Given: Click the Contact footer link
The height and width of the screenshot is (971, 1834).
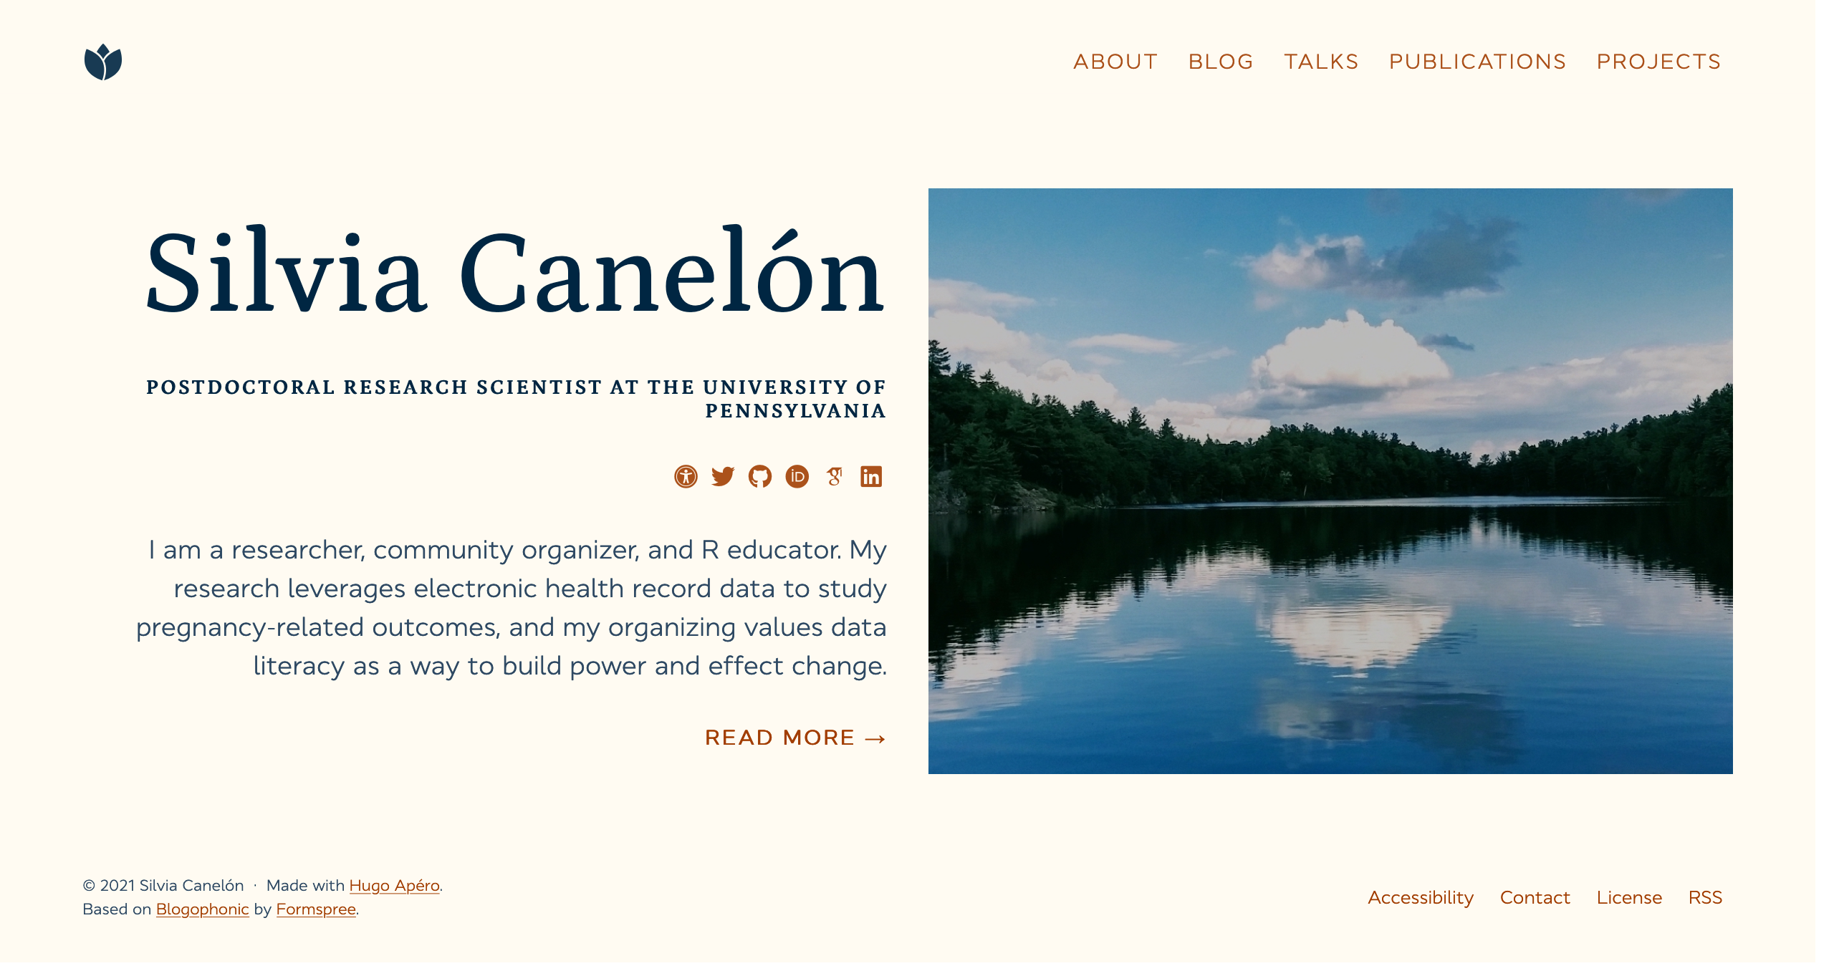Looking at the screenshot, I should click(x=1535, y=897).
